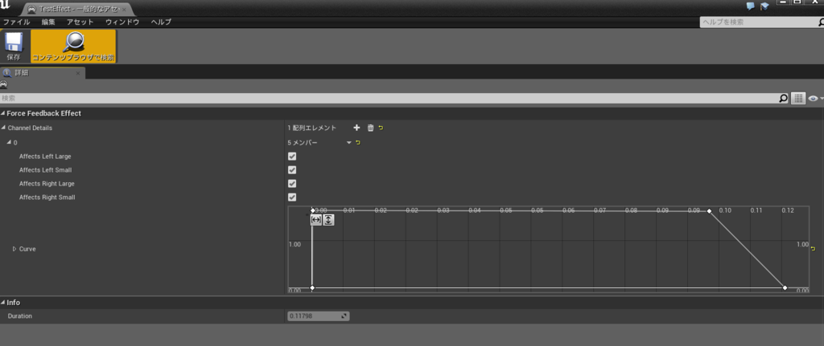This screenshot has height=346, width=824.
Task: Click the details 検索 filter field
Action: [388, 98]
